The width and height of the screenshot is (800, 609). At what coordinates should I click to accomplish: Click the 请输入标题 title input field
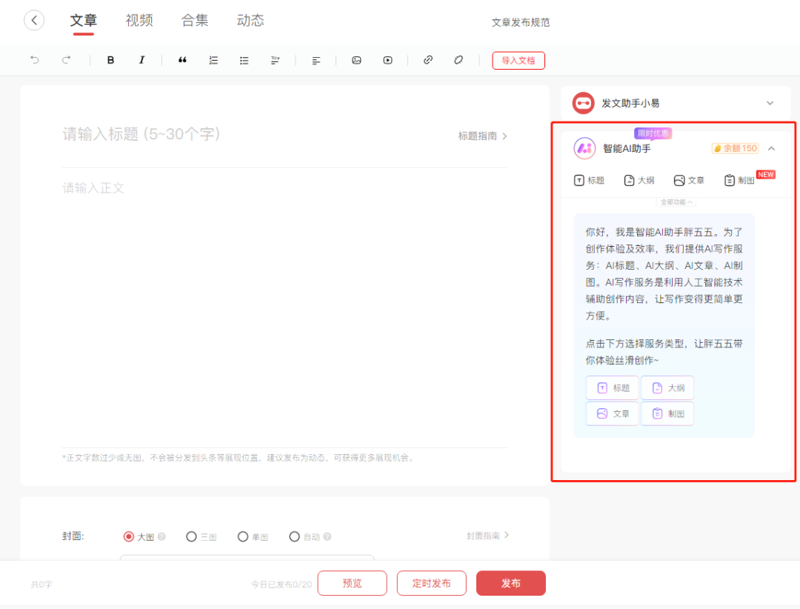click(x=222, y=134)
